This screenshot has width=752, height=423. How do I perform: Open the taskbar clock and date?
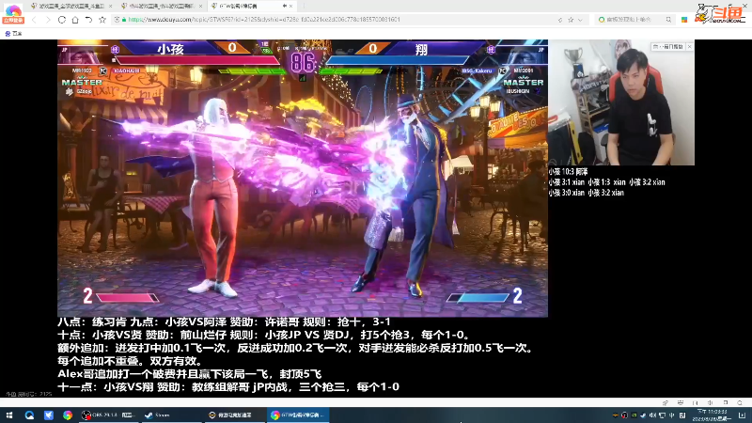click(x=712, y=415)
